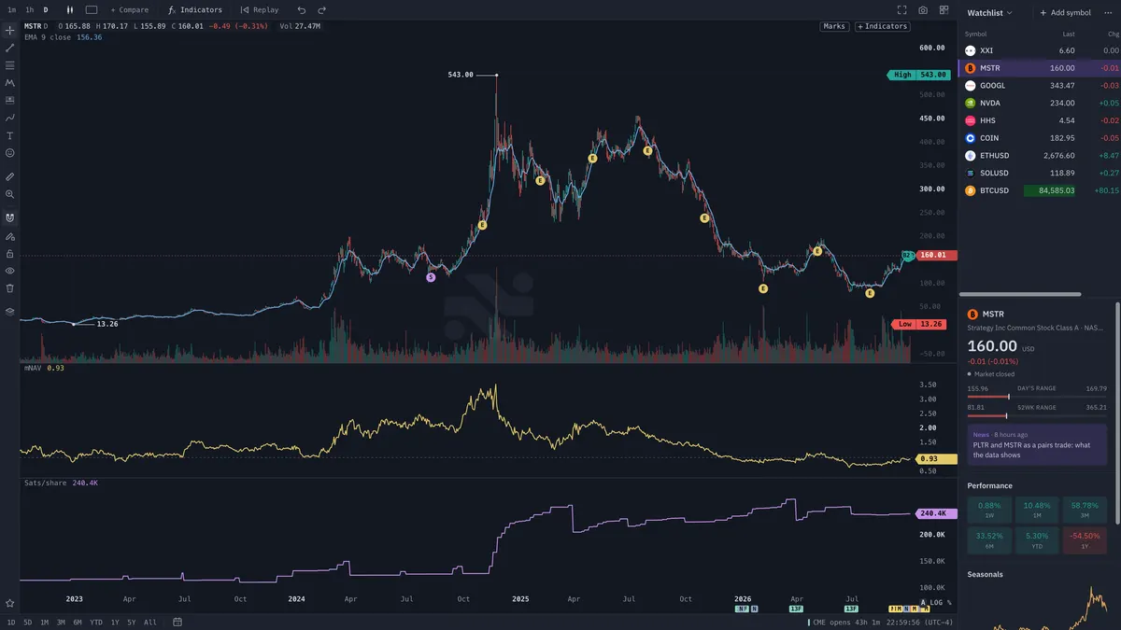1121x630 pixels.
Task: Switch to 1m timeframe
Action: tap(11, 9)
